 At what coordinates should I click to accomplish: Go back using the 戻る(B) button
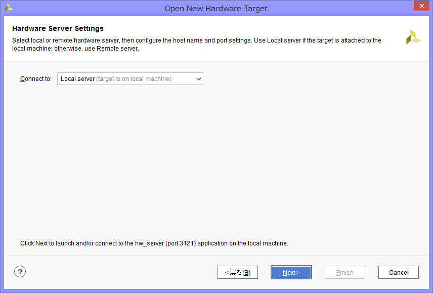237,272
